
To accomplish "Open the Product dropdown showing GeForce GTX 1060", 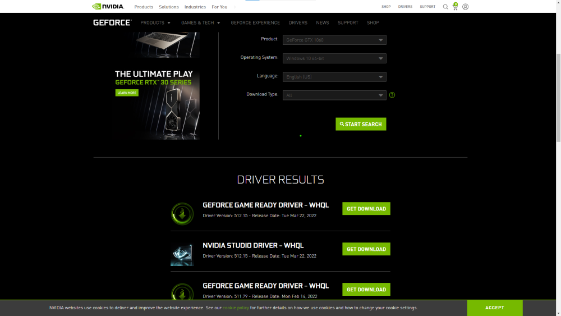I will click(334, 40).
